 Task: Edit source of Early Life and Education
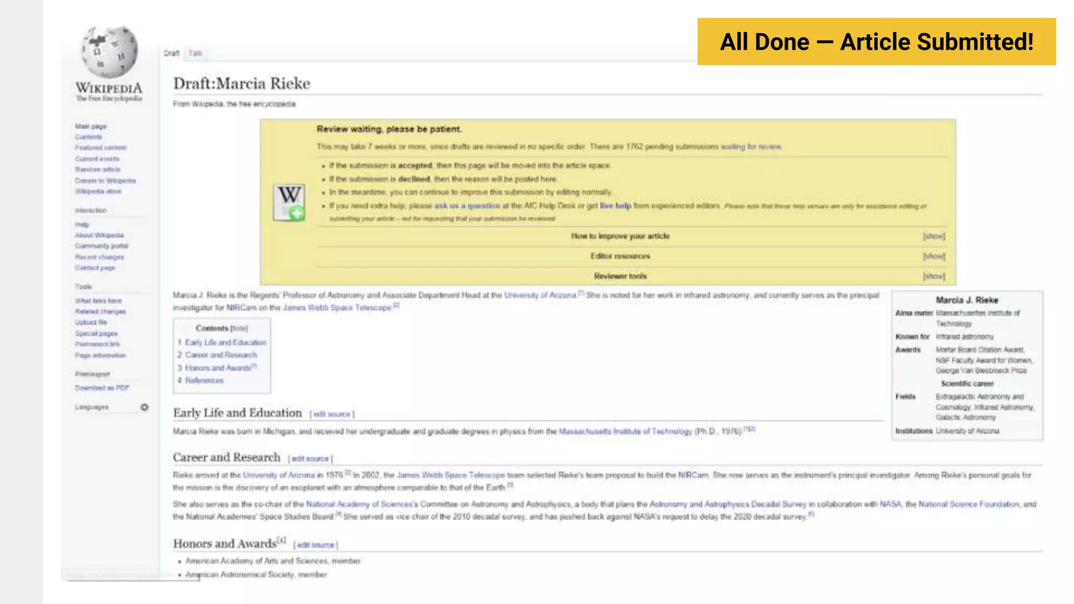point(332,414)
